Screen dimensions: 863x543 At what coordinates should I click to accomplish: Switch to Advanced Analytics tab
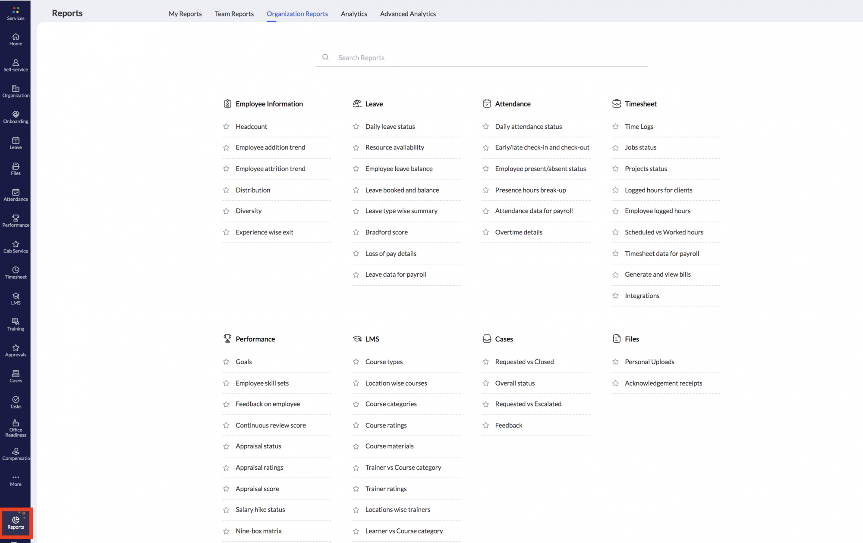(408, 14)
